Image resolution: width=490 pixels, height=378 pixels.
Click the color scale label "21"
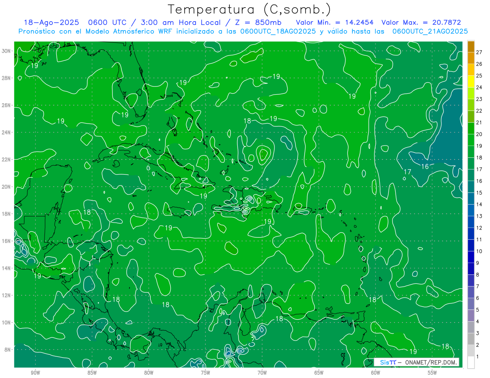[x=479, y=122]
